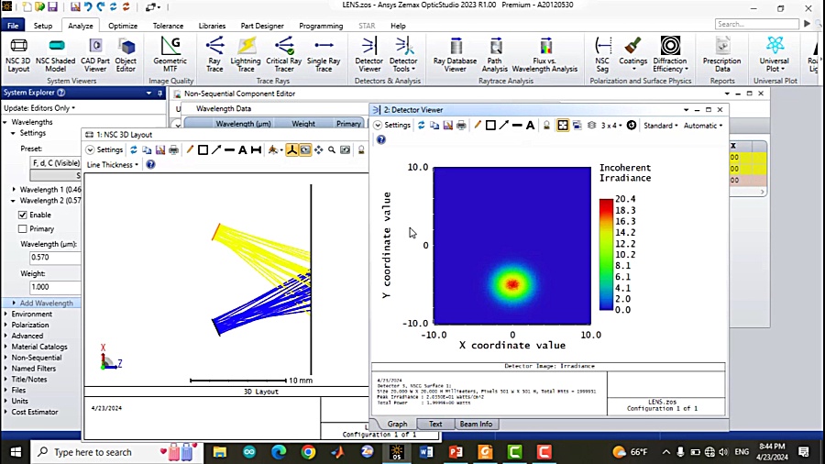Expand the Polarization section
The width and height of the screenshot is (825, 464).
pyautogui.click(x=5, y=326)
